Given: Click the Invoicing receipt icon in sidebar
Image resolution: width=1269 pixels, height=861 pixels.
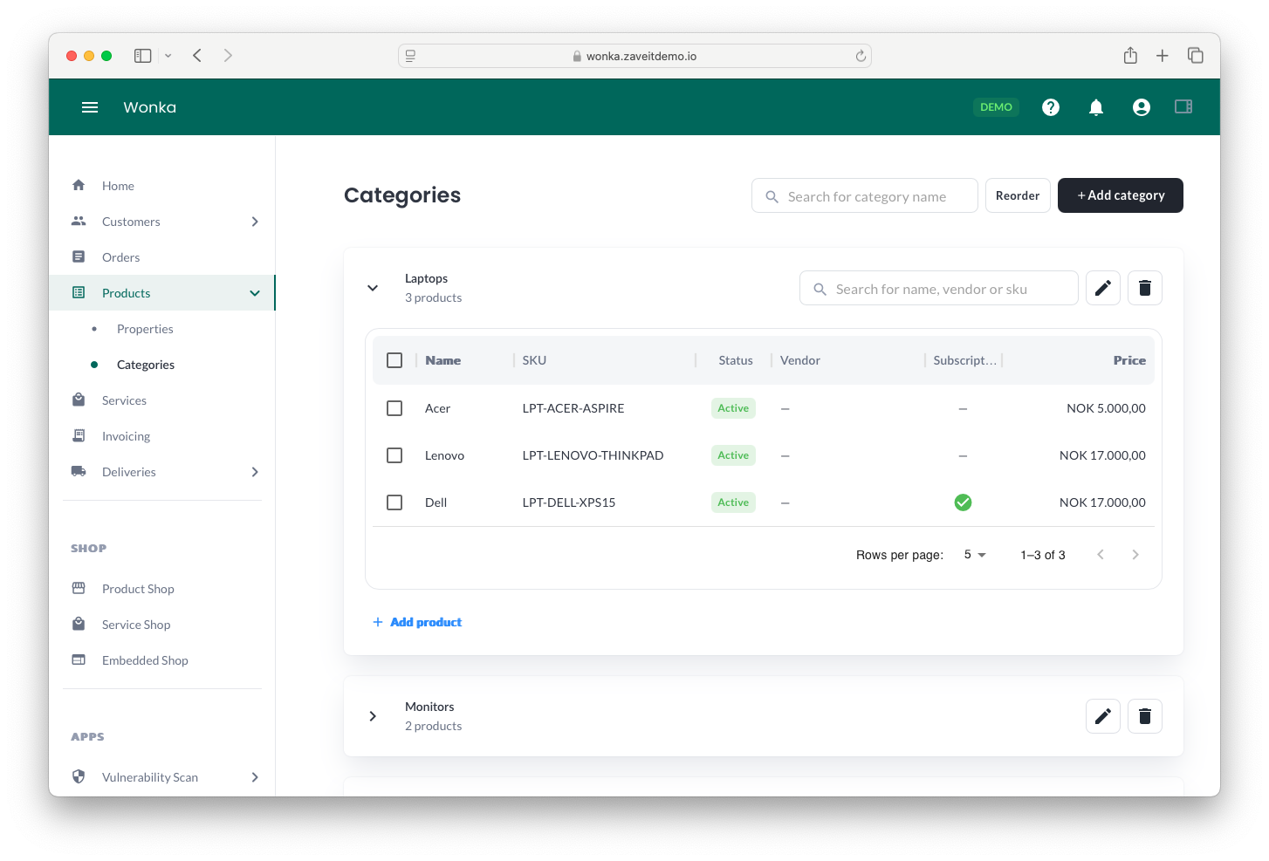Looking at the screenshot, I should coord(79,435).
